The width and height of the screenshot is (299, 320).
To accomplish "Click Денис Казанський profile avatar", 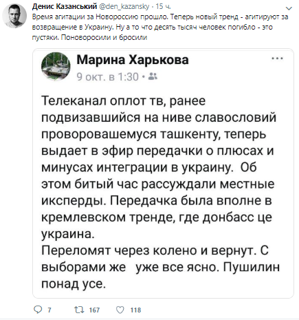I will tap(14, 16).
